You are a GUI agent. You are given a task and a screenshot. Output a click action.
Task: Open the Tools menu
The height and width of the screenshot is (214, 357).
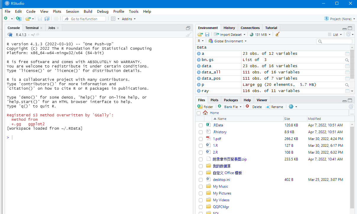[134, 11]
